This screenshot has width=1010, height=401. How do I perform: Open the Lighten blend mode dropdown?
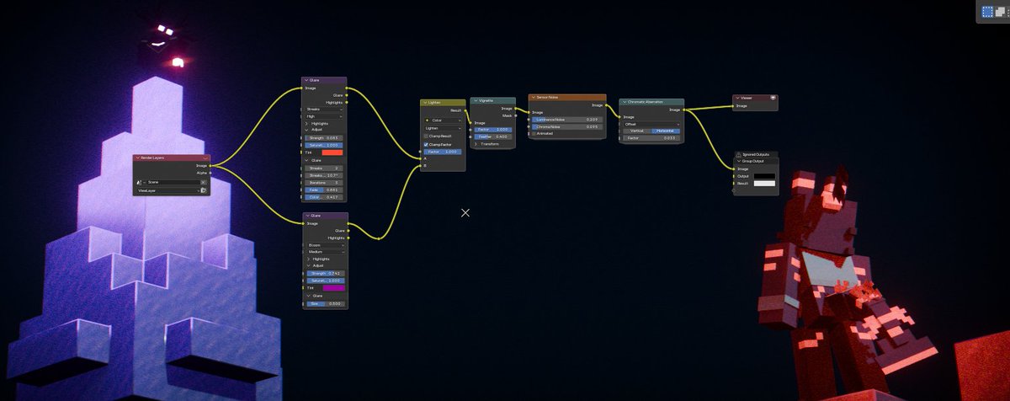443,128
